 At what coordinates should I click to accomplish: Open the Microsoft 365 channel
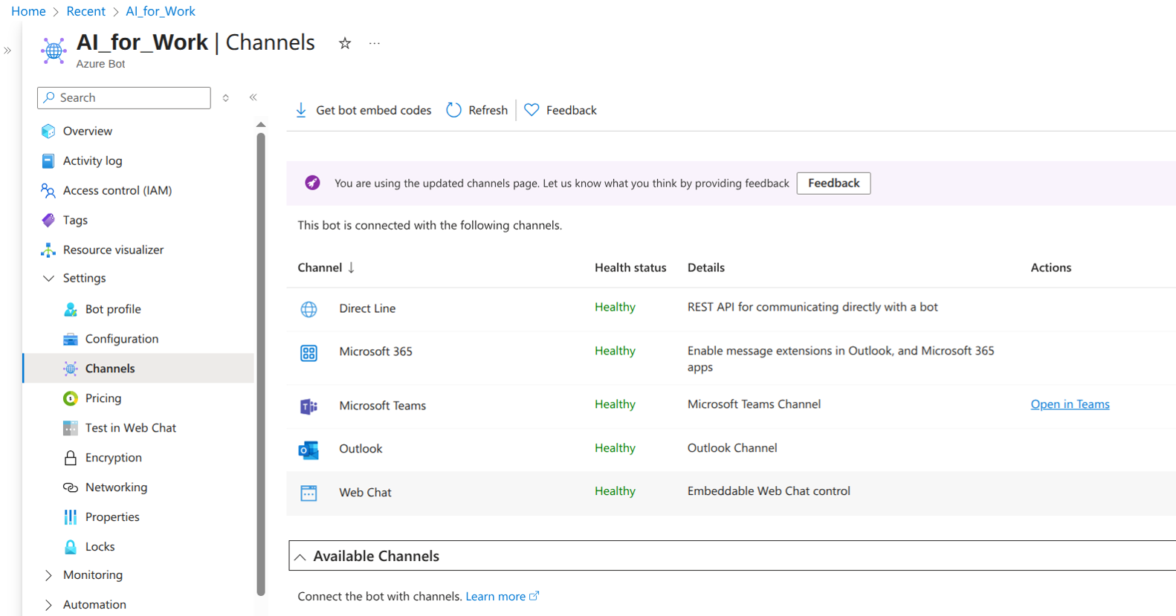(375, 351)
